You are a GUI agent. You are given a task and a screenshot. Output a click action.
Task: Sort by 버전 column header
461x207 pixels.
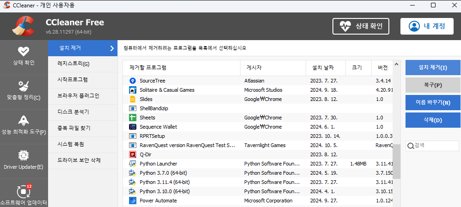[x=382, y=68]
